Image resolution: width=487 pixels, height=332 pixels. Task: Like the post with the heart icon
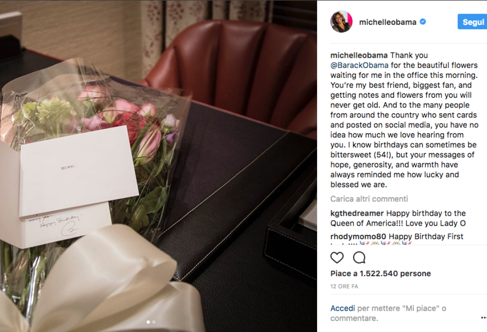(337, 258)
